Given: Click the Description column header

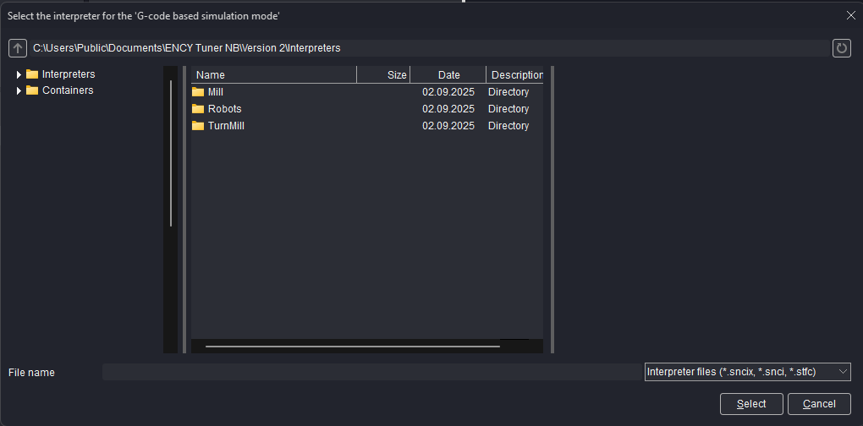Looking at the screenshot, I should click(515, 75).
